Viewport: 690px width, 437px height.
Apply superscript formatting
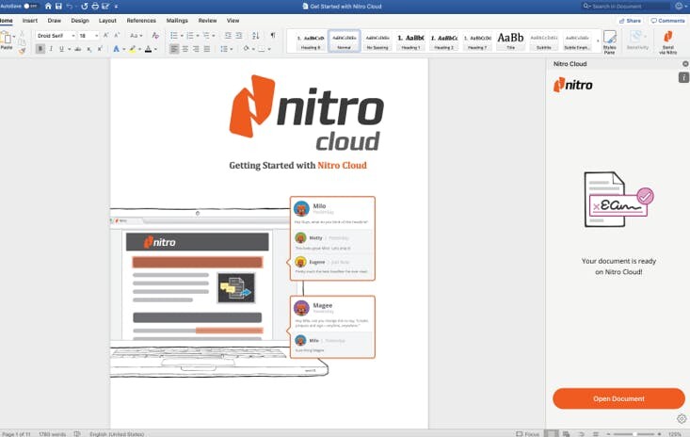[x=100, y=49]
